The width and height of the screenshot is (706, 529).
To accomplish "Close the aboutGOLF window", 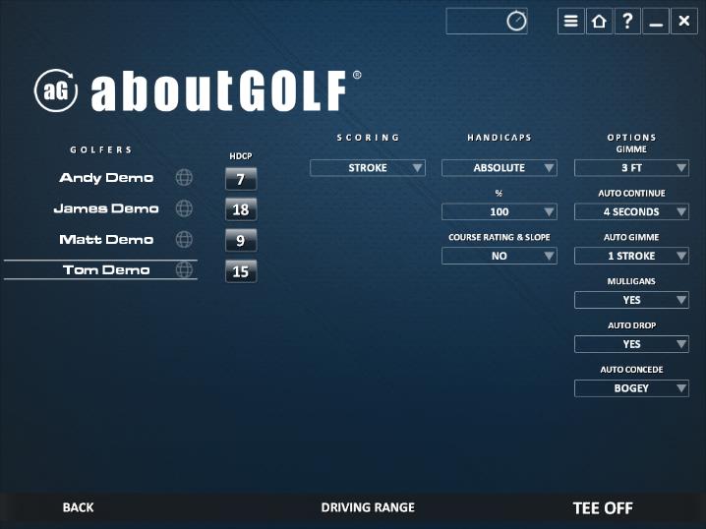I will [x=684, y=22].
